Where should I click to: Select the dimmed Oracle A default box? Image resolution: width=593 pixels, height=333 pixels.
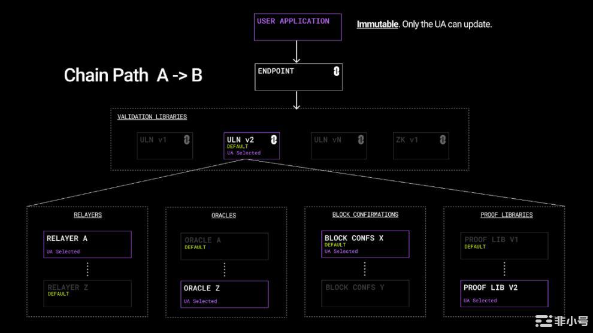click(x=224, y=246)
